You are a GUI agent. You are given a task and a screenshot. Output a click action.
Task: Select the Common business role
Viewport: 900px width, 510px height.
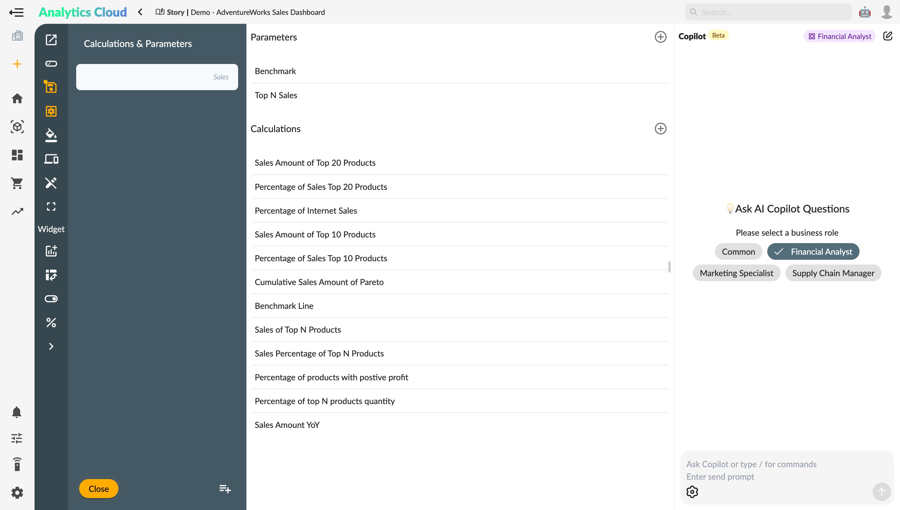coord(739,252)
